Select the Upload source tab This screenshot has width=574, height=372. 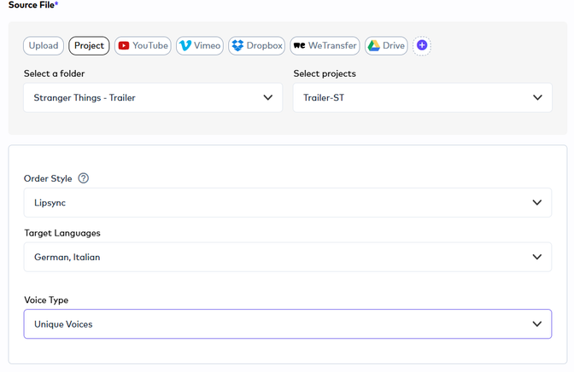pyautogui.click(x=44, y=46)
